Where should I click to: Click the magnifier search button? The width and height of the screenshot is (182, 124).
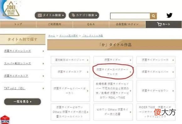click(153, 16)
